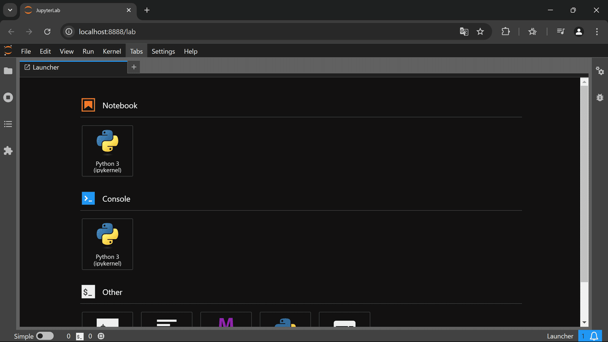Image resolution: width=608 pixels, height=342 pixels.
Task: Open the File Browser sidebar panel
Action: coord(8,71)
